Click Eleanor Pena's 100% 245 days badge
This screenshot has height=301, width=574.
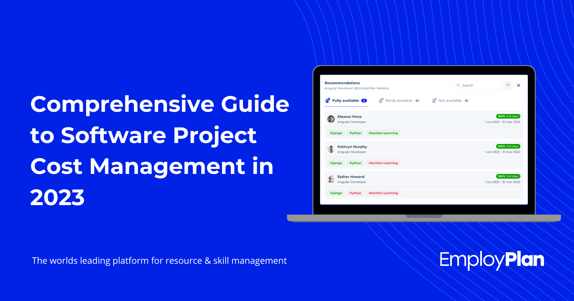[x=508, y=116]
